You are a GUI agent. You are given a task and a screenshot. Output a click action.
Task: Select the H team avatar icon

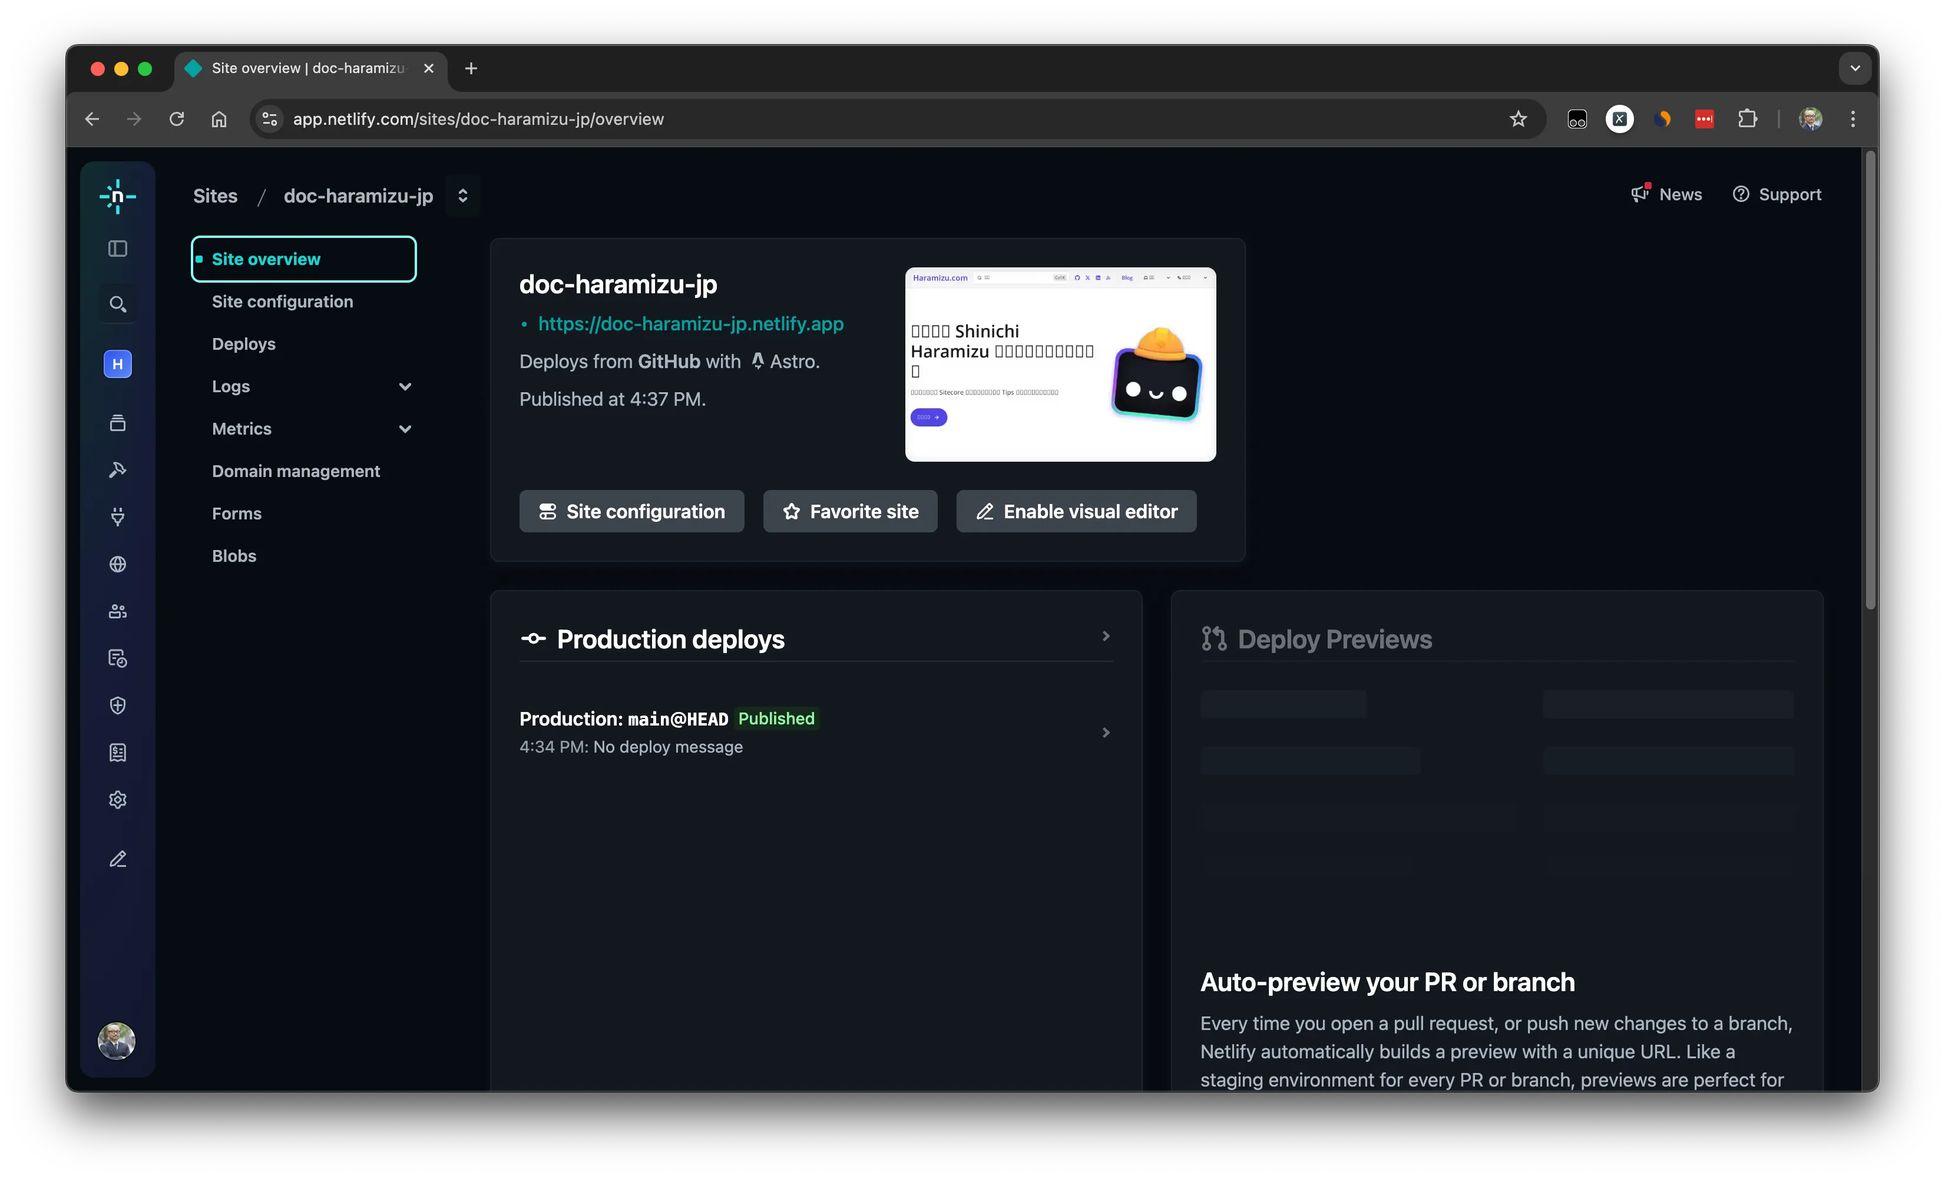[x=118, y=364]
